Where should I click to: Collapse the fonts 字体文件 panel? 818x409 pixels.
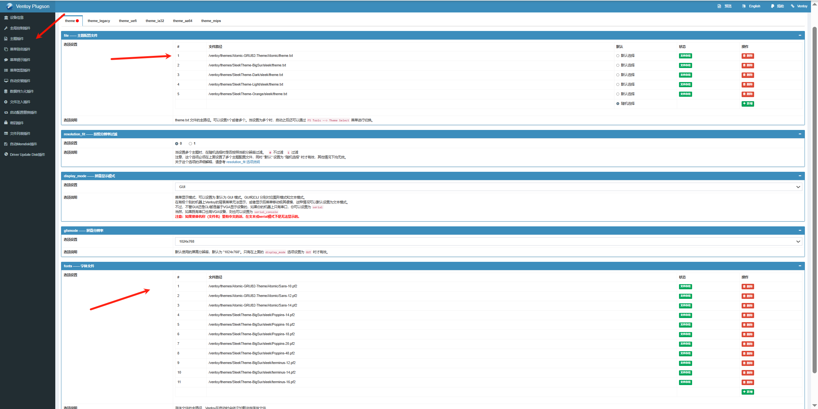point(800,266)
